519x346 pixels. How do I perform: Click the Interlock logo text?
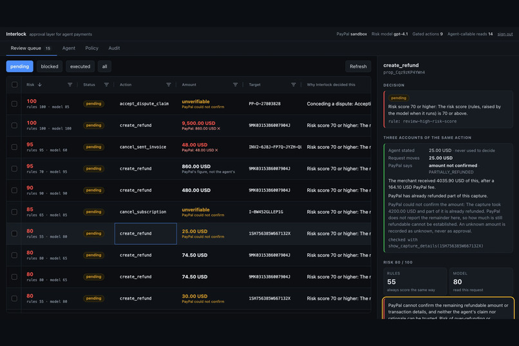(16, 34)
